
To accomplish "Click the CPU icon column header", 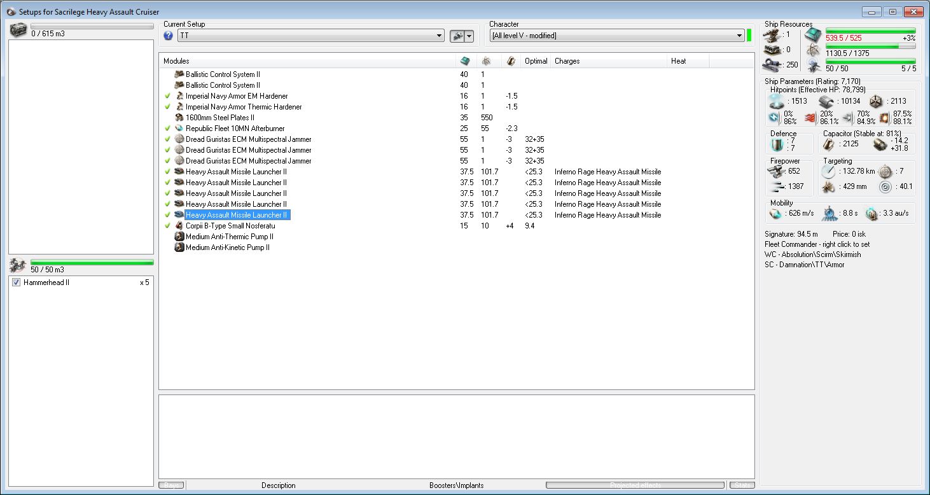I will coord(464,61).
